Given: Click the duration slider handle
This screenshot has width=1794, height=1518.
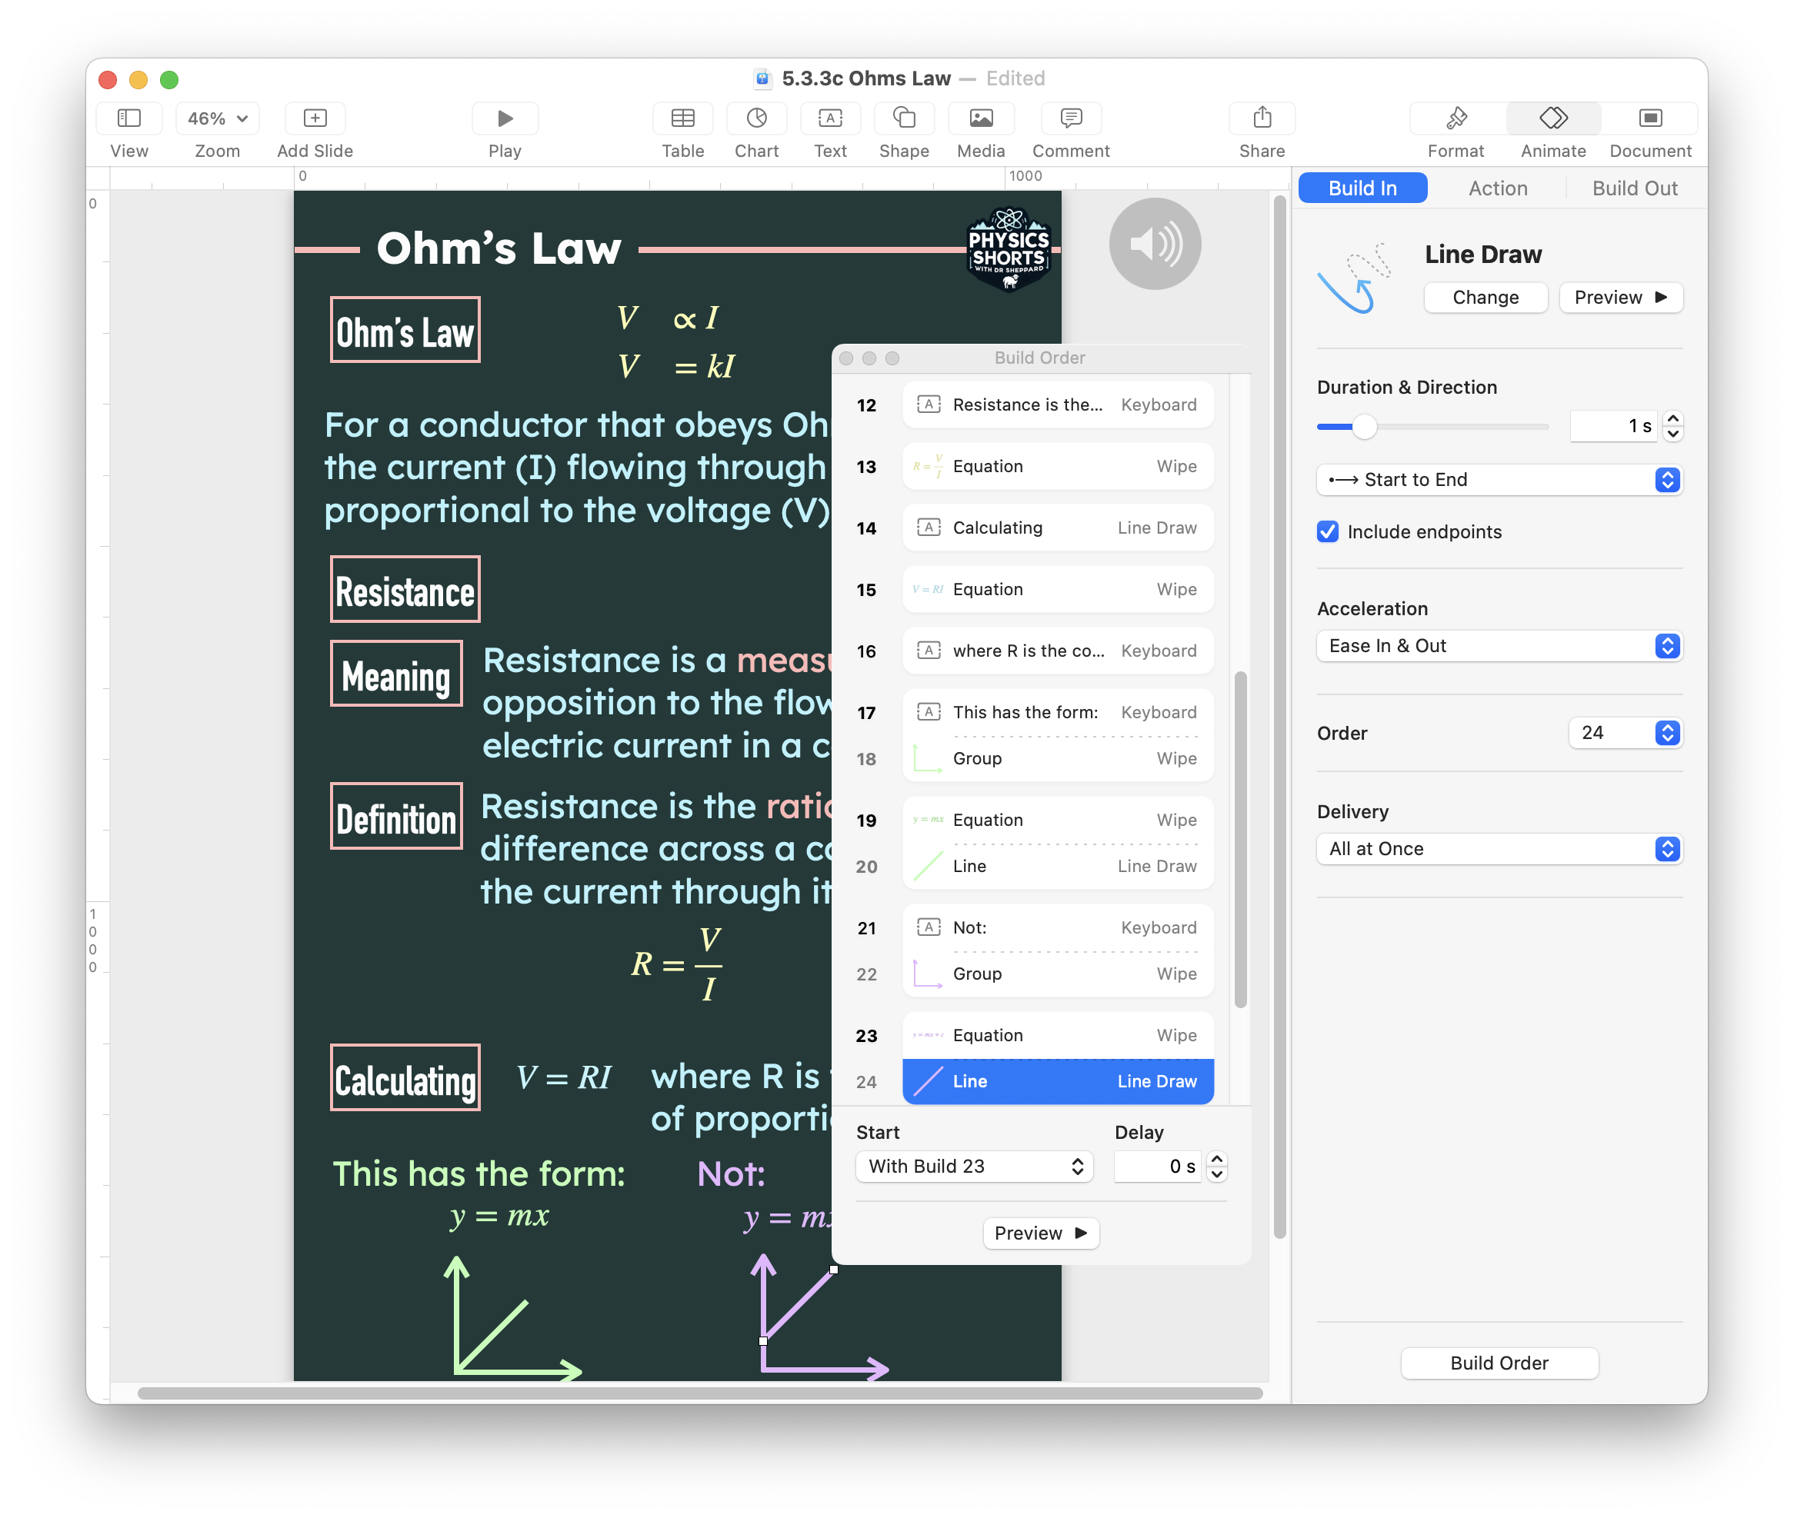Looking at the screenshot, I should pos(1365,426).
